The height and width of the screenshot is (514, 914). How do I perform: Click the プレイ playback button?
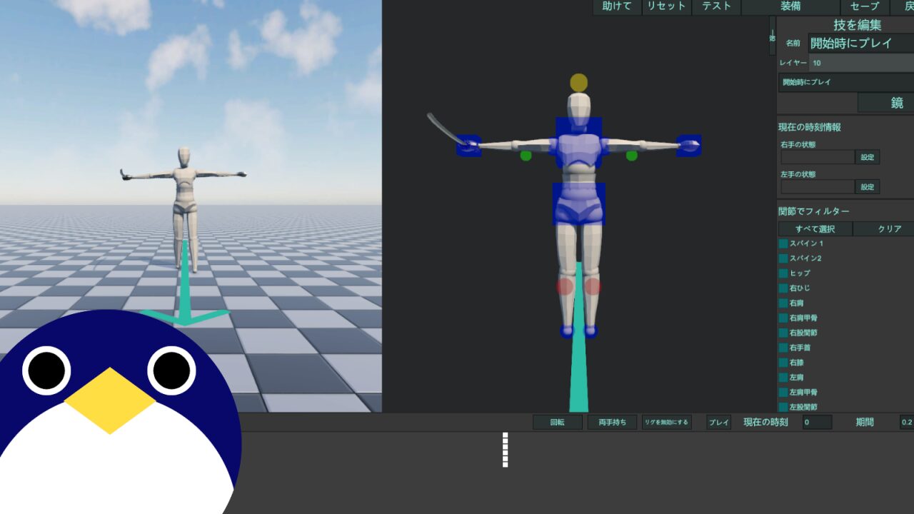click(718, 422)
